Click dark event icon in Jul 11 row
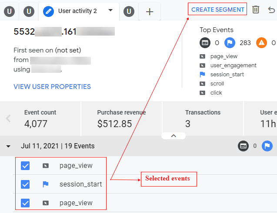 (243, 146)
